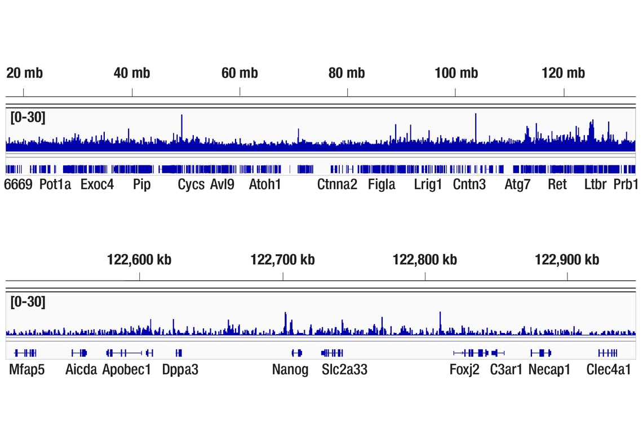Click the Aicda gene model glyph
This screenshot has height=432, width=643.
79,353
